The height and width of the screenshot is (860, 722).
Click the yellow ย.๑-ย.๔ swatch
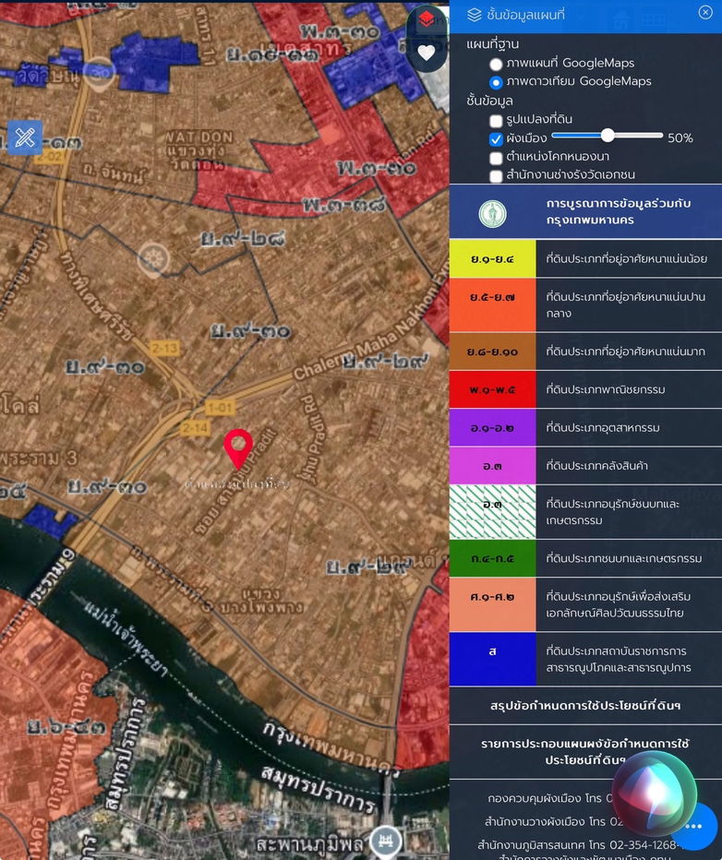[x=492, y=257]
